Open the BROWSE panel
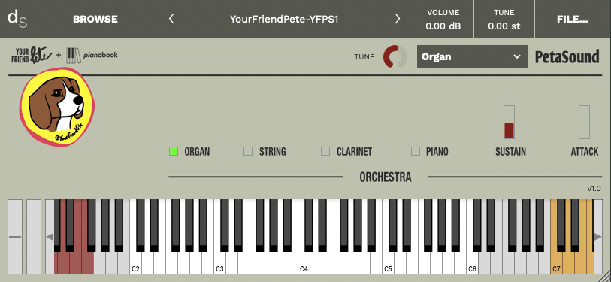This screenshot has height=282, width=611. point(95,19)
